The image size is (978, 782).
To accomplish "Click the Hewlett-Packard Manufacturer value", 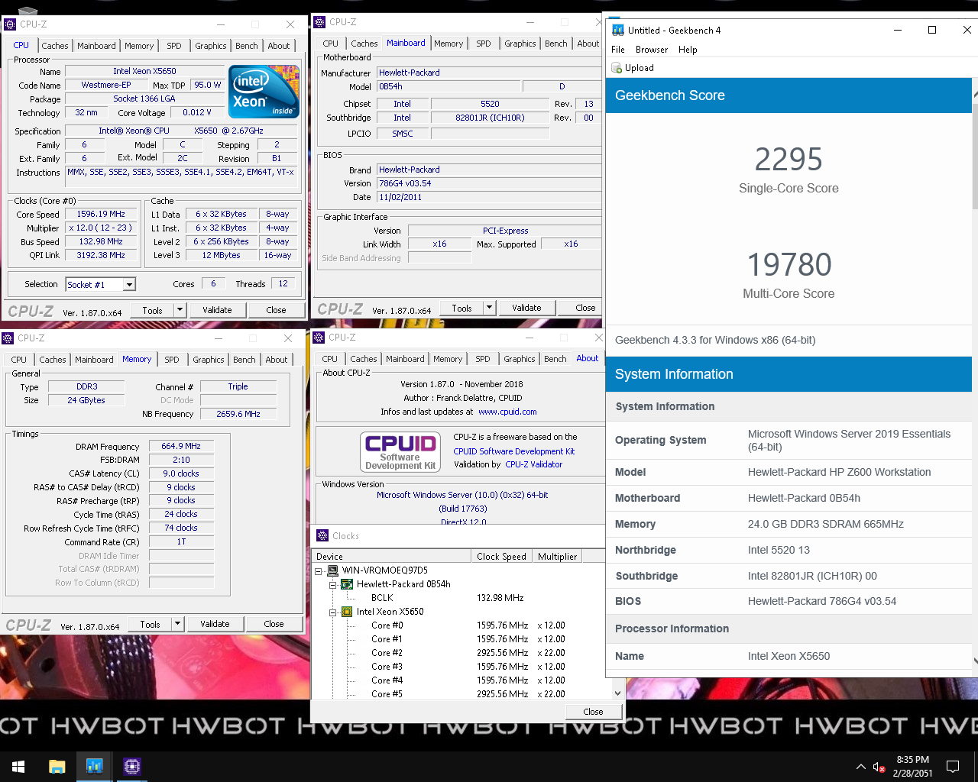I will tap(489, 73).
